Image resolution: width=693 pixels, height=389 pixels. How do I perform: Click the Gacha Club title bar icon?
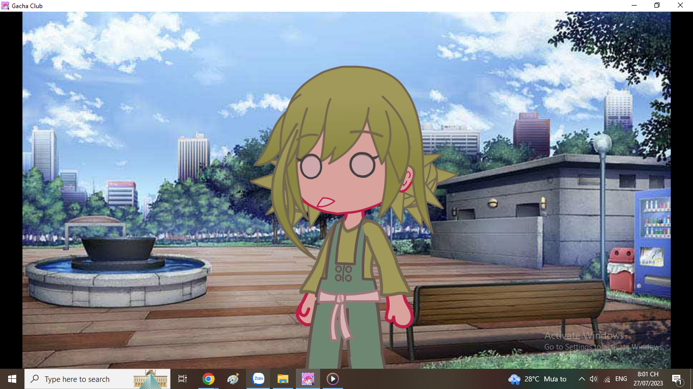pos(6,6)
